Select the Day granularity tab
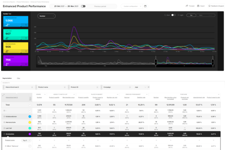Viewport: 225px width, 150px height. (191, 15)
